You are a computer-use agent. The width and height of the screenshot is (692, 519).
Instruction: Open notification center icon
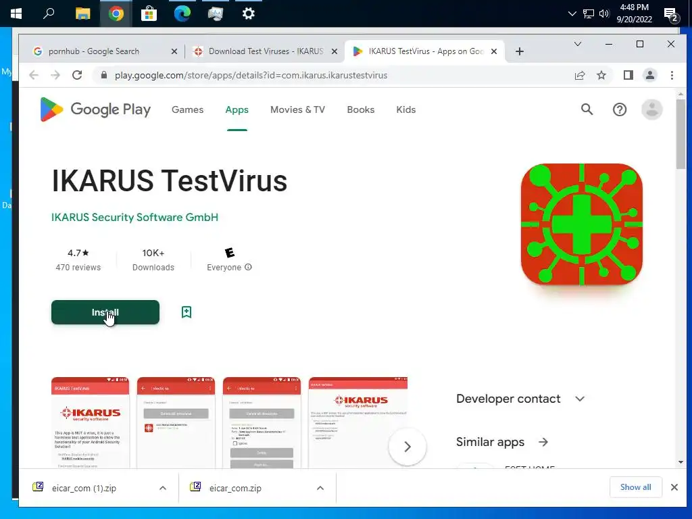671,15
